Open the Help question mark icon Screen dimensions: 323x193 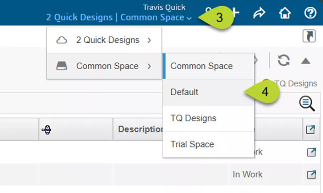(x=310, y=13)
